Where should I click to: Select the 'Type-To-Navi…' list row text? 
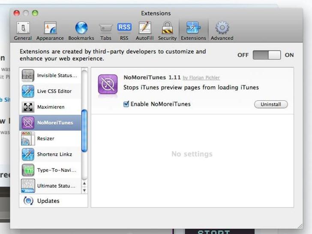(57, 170)
